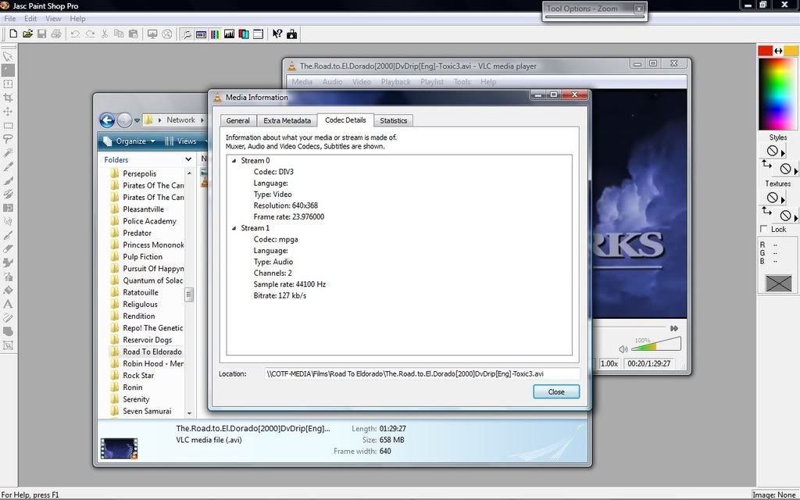Click VLC playback speed 1.00x label
This screenshot has width=800, height=500.
[609, 364]
